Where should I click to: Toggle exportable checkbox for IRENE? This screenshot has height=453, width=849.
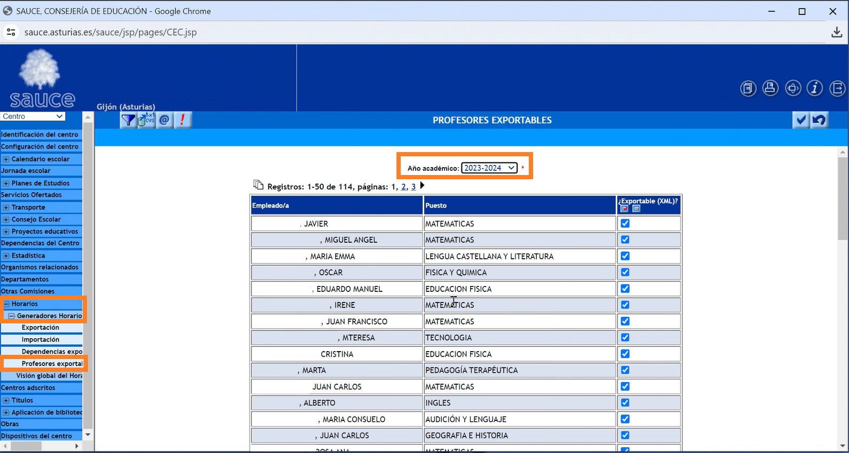coord(625,305)
